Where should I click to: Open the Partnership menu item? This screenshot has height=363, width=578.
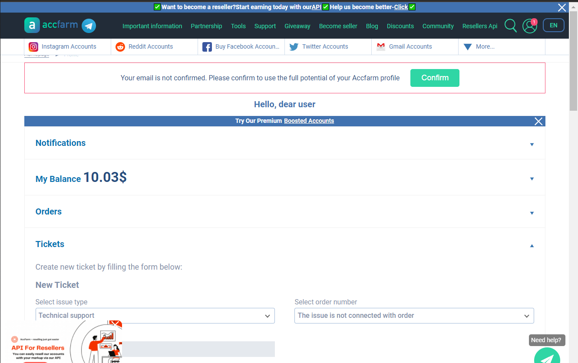206,26
